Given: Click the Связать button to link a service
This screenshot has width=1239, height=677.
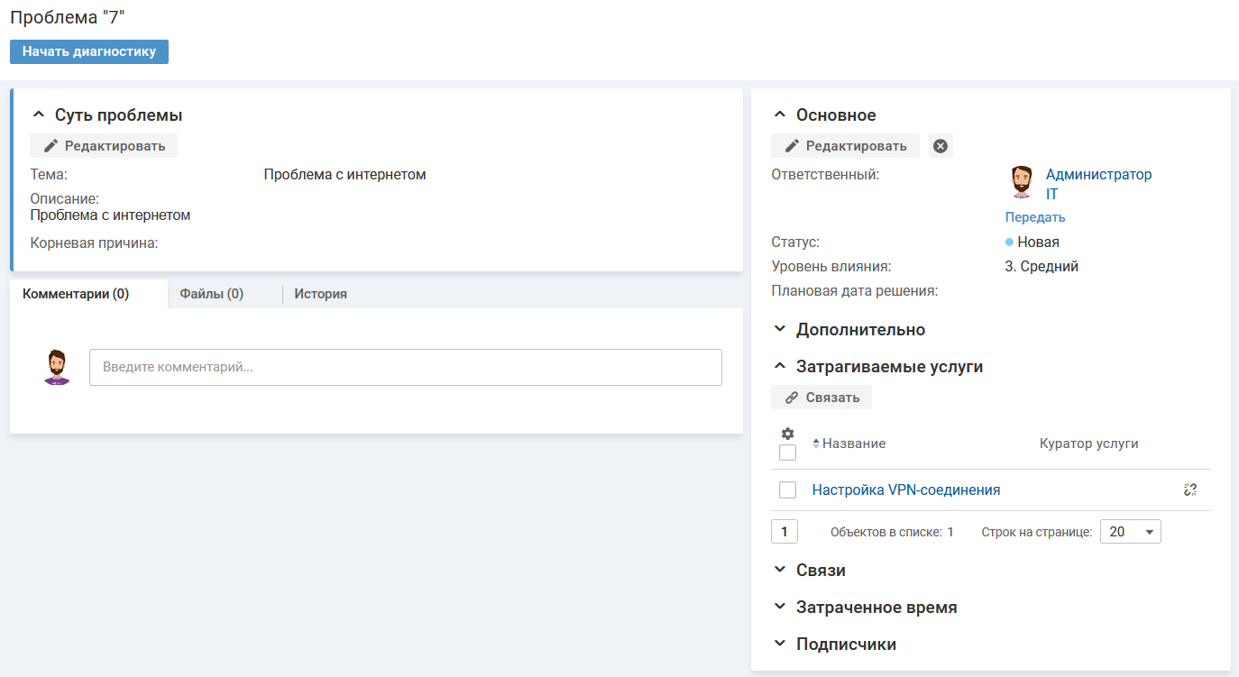Looking at the screenshot, I should [x=821, y=398].
